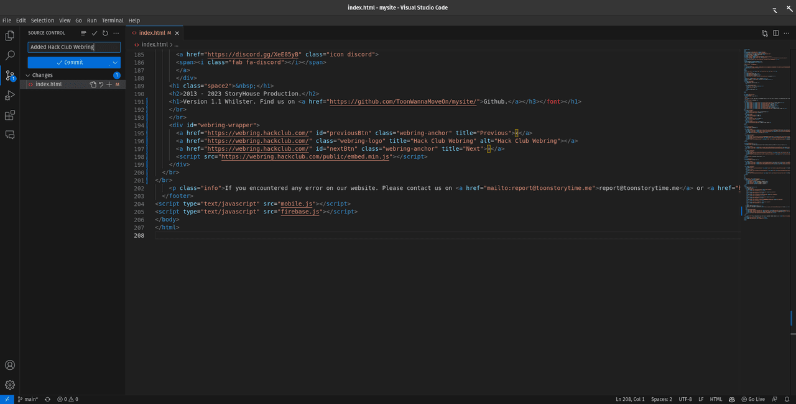Toggle Go Live server in status bar
Image resolution: width=796 pixels, height=404 pixels.
click(x=752, y=399)
